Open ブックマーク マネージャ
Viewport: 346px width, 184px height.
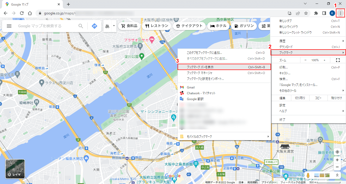[x=224, y=73]
